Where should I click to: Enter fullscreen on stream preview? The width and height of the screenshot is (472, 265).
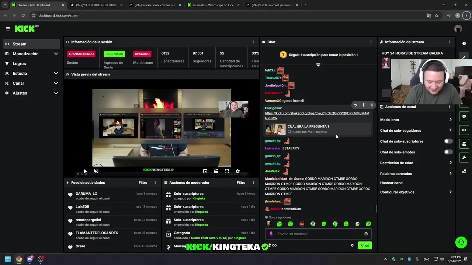point(227,171)
